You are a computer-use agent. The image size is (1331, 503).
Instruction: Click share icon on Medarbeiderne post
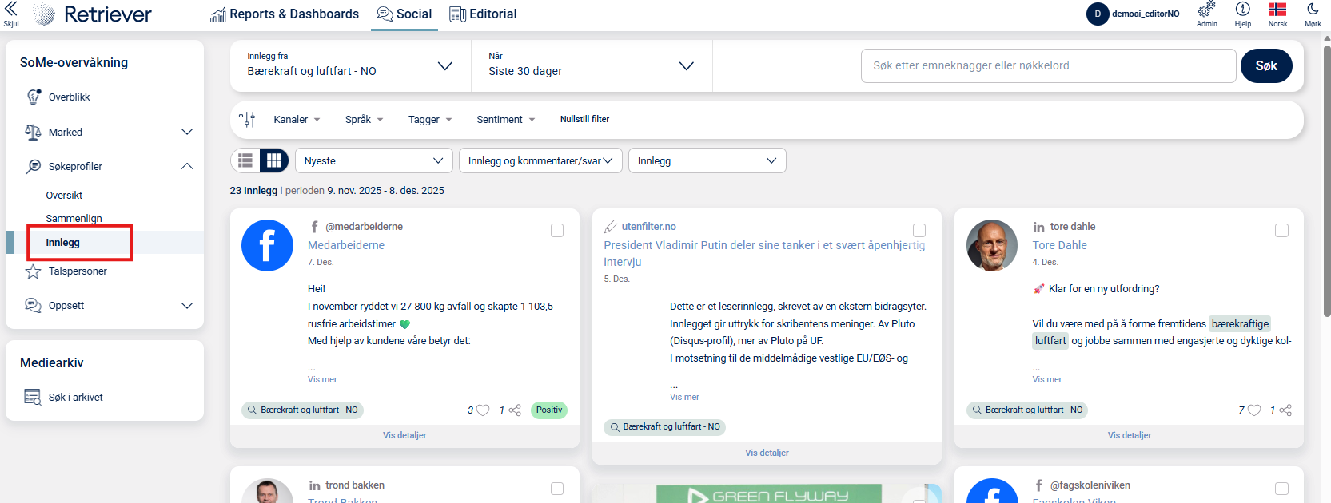515,410
